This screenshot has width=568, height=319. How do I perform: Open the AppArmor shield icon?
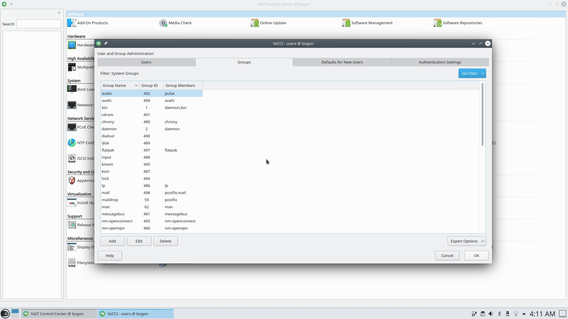[72, 180]
